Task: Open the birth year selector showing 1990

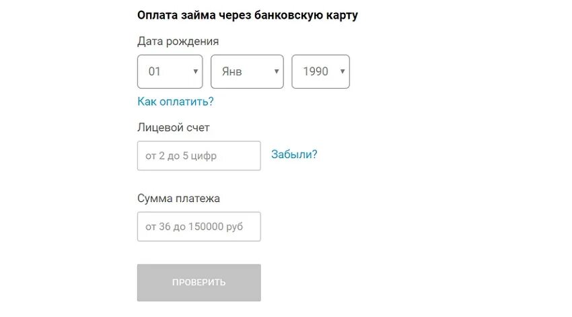Action: 320,71
